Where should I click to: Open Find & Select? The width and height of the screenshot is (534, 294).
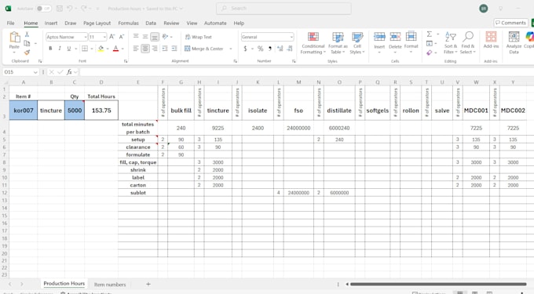pyautogui.click(x=467, y=43)
